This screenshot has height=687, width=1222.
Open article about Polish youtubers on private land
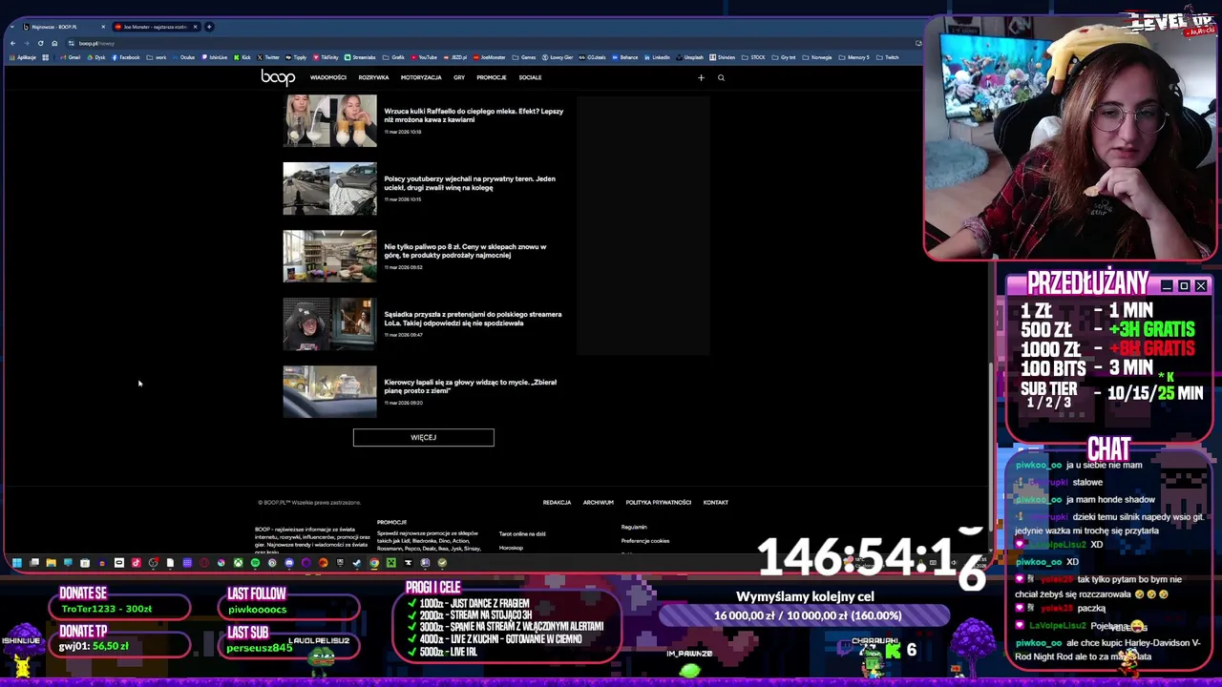(x=470, y=183)
